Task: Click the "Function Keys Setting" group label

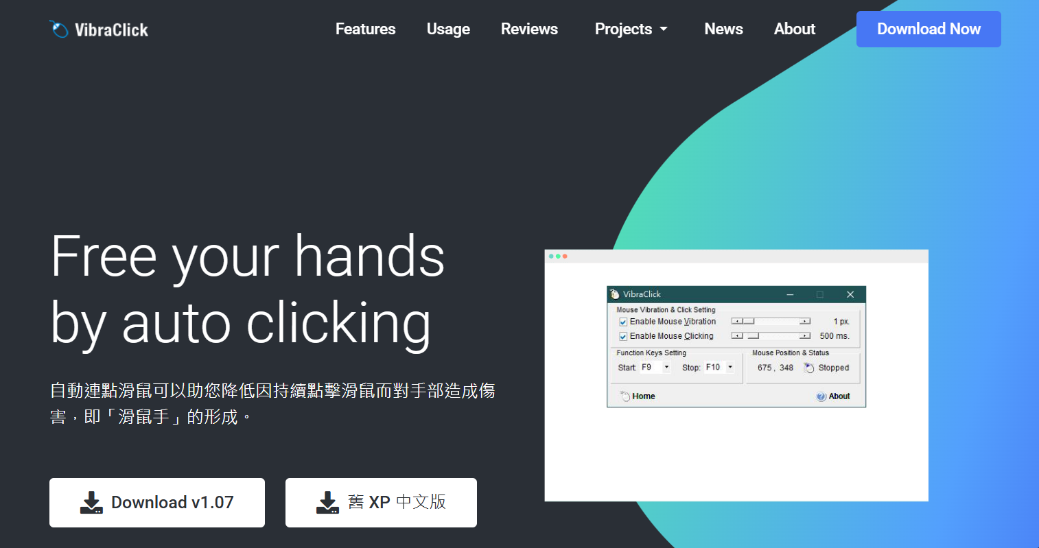Action: click(x=651, y=353)
